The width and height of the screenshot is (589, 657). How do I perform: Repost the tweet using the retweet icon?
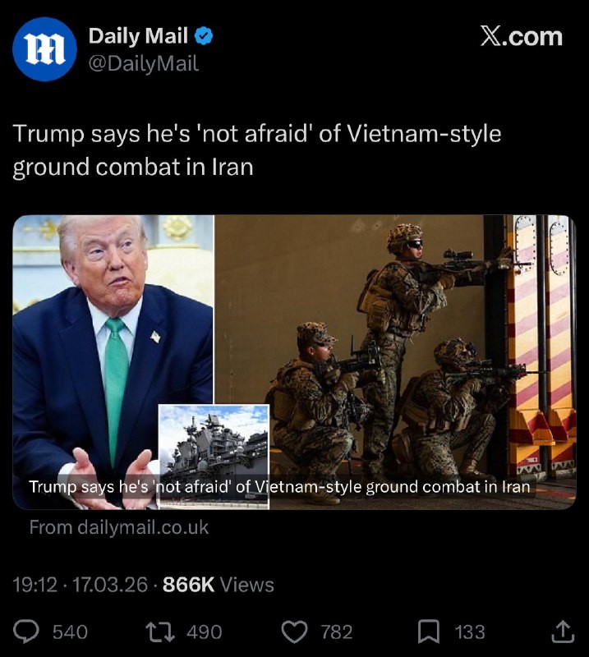(159, 632)
